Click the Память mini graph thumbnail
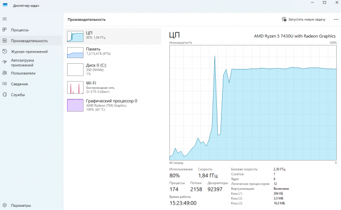 (75, 53)
